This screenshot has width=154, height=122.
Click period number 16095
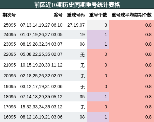point(10,117)
